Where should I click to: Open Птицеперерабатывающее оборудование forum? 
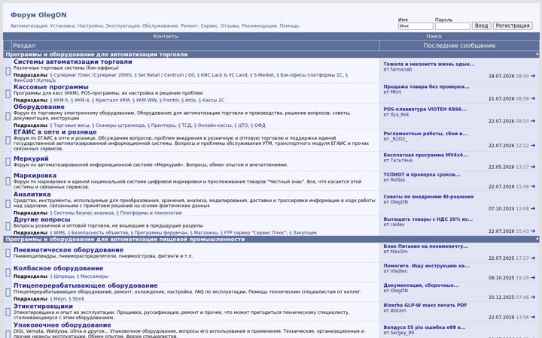point(85,285)
